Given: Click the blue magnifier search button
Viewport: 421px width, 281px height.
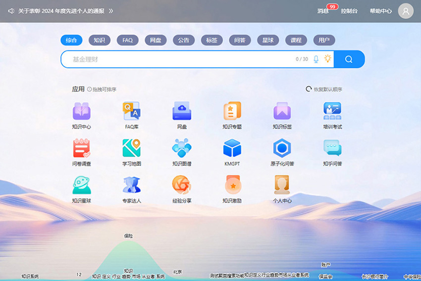Looking at the screenshot, I should (349, 59).
